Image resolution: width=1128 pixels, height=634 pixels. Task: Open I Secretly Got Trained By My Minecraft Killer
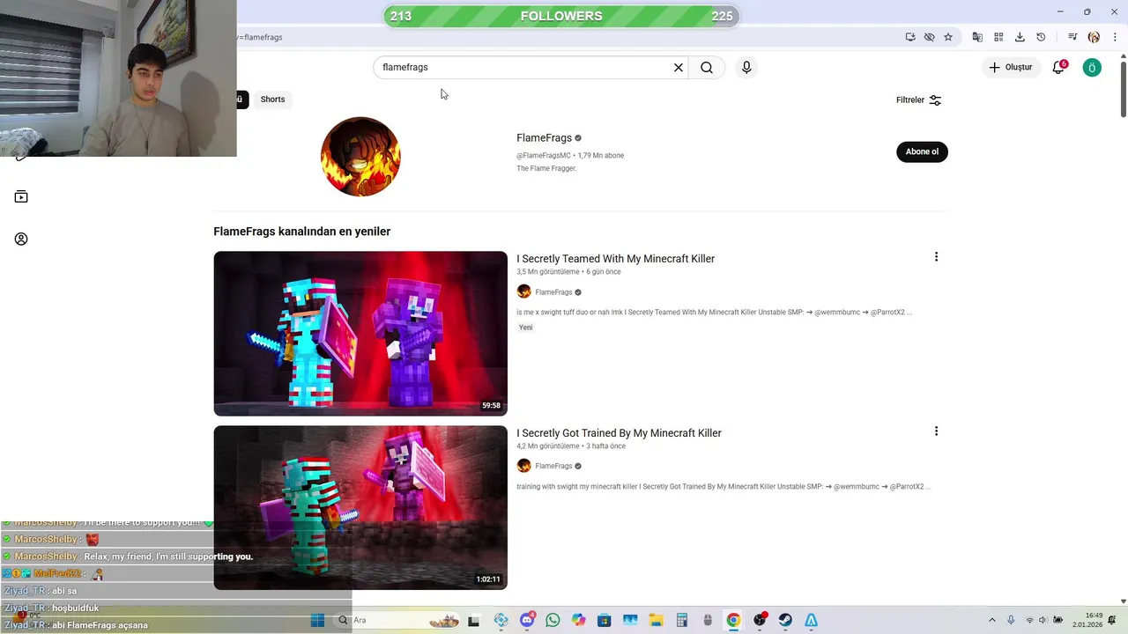click(x=619, y=433)
